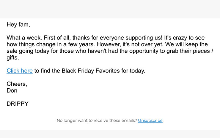Click the "What a week." sentence

(24, 38)
